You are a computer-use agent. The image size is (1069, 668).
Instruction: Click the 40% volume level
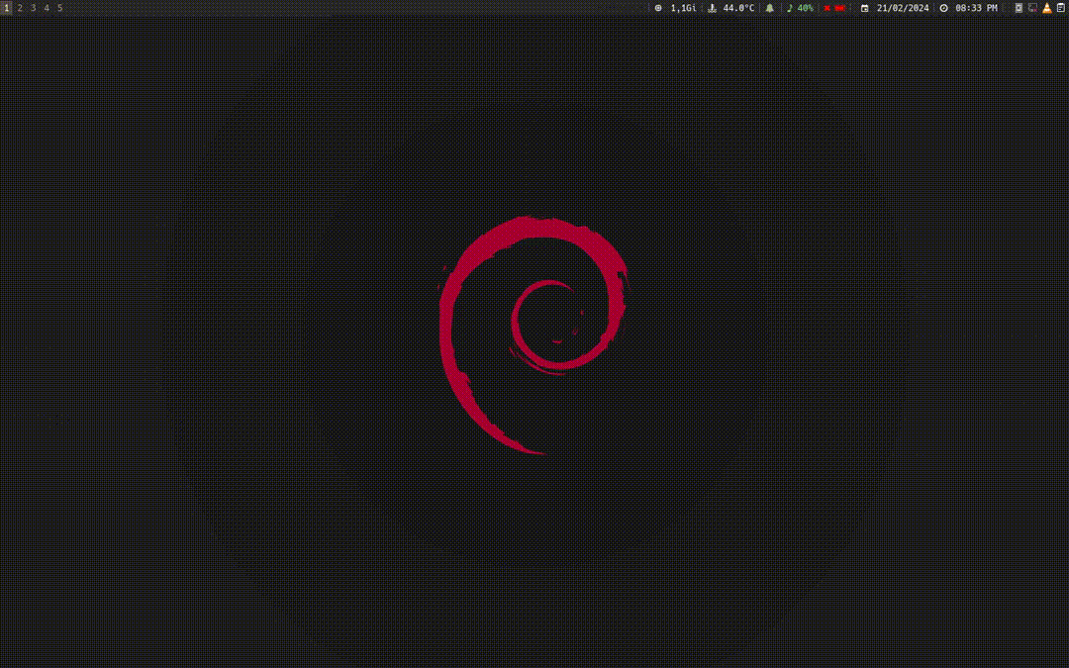tap(805, 8)
